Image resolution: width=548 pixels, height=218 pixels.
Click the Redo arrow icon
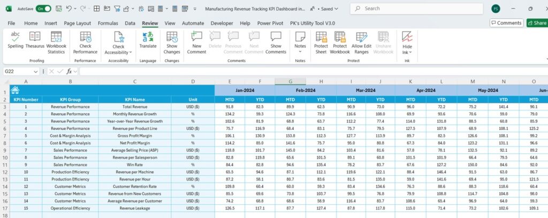click(82, 9)
